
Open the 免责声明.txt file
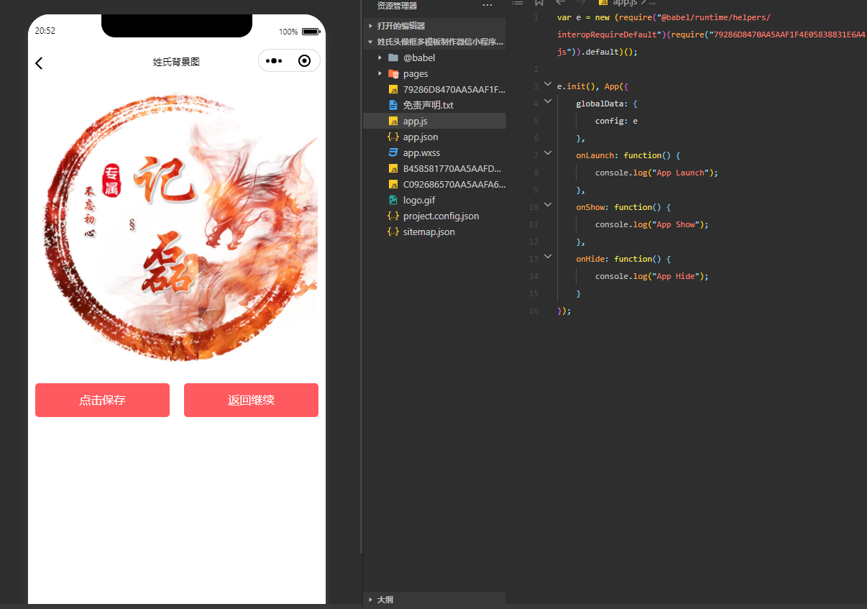[x=428, y=105]
